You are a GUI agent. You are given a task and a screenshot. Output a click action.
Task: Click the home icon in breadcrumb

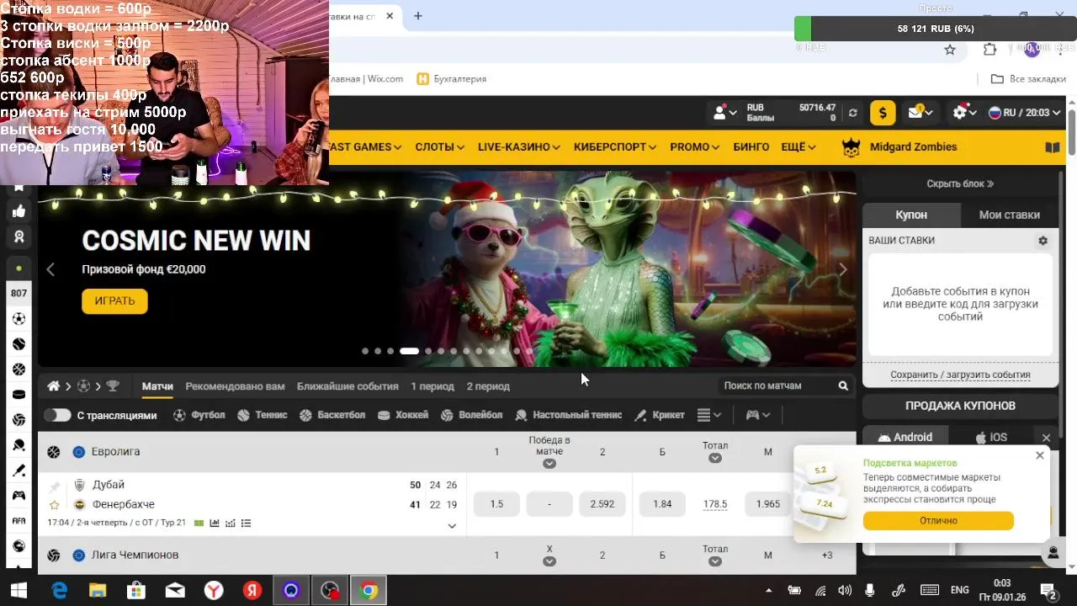click(53, 386)
